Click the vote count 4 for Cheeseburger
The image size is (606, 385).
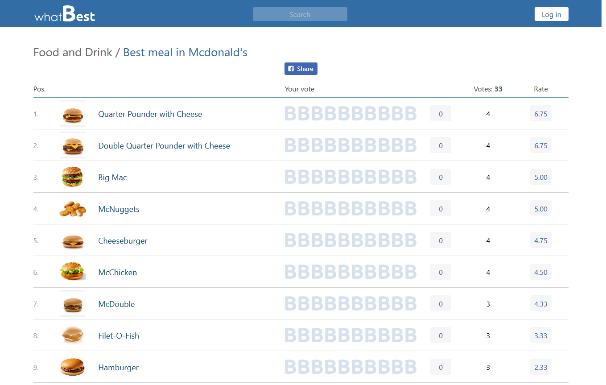pyautogui.click(x=488, y=241)
